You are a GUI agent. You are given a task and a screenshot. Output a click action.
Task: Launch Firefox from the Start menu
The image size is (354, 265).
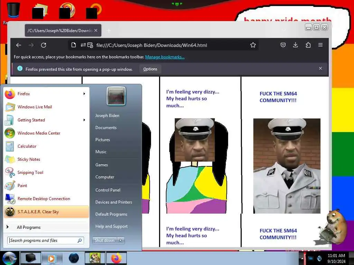point(46,94)
